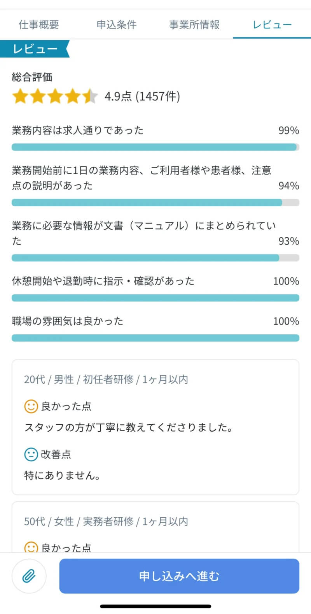
Task: Select the 事業所情報 tab
Action: [x=194, y=24]
